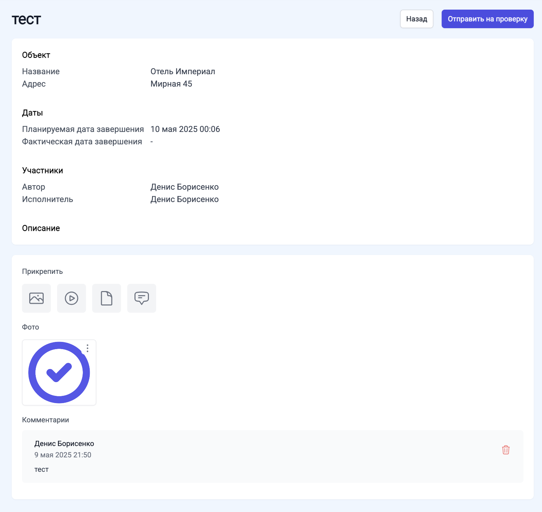Click the Исполнитель field label

[47, 199]
